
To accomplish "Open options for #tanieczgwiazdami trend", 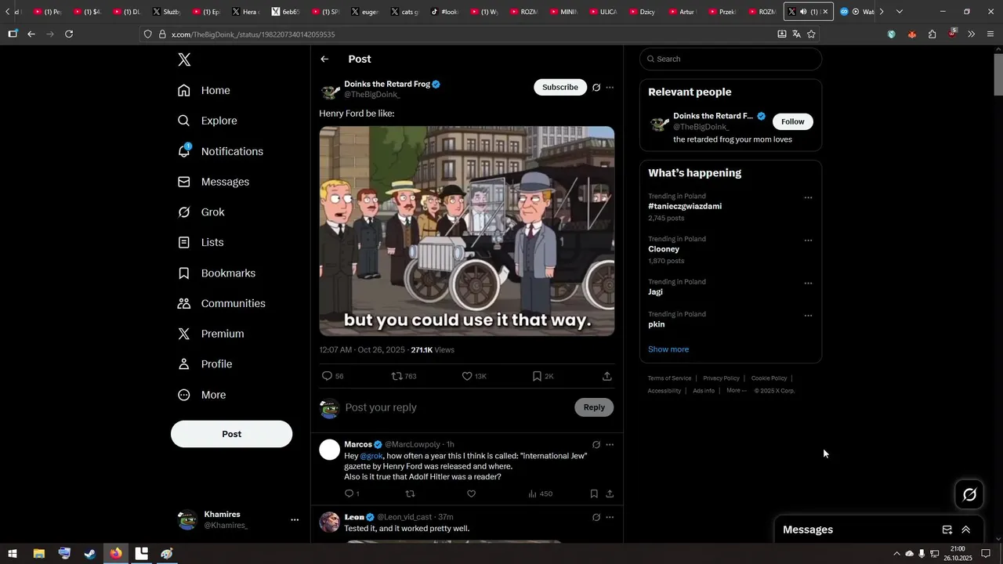I will 808,197.
